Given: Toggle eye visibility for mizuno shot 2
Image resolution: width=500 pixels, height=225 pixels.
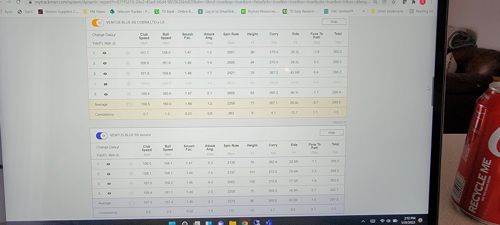Looking at the screenshot, I should click(x=108, y=174).
